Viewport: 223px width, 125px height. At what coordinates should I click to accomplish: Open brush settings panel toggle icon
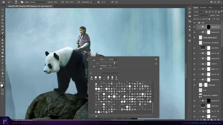[22, 2]
